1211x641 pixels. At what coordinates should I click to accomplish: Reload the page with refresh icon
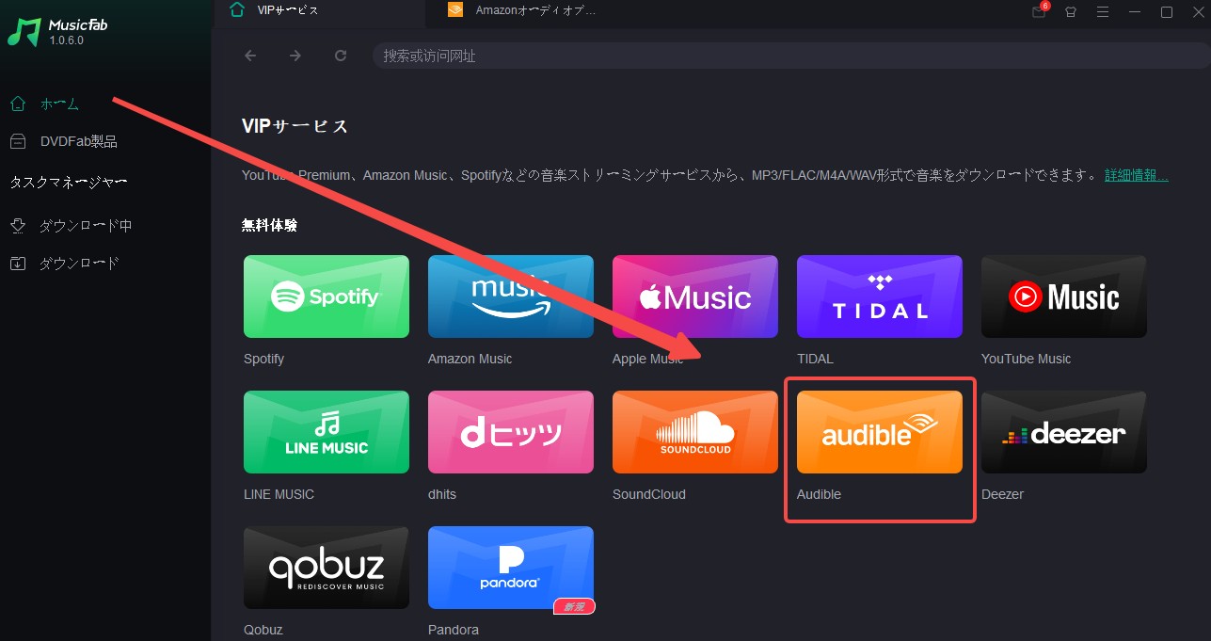341,56
